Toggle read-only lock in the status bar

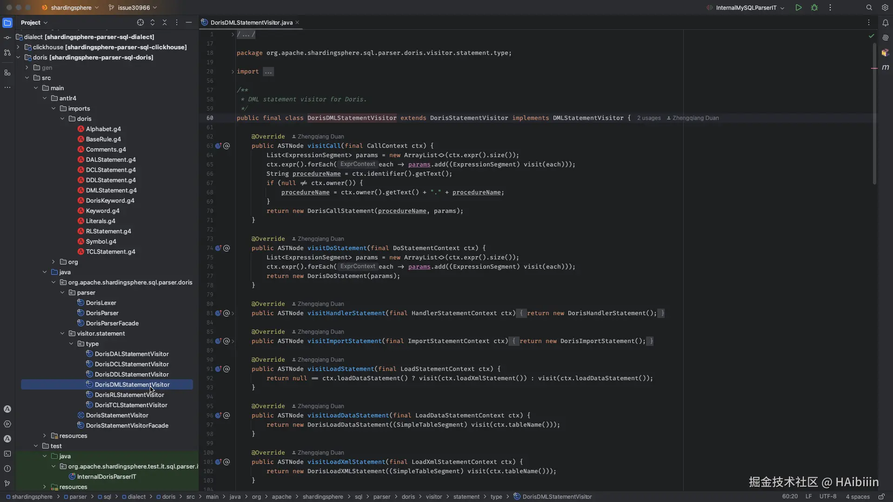[x=882, y=496]
